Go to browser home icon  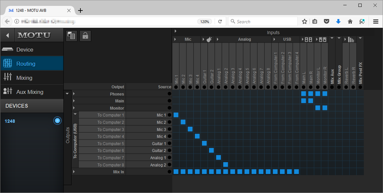point(350,21)
